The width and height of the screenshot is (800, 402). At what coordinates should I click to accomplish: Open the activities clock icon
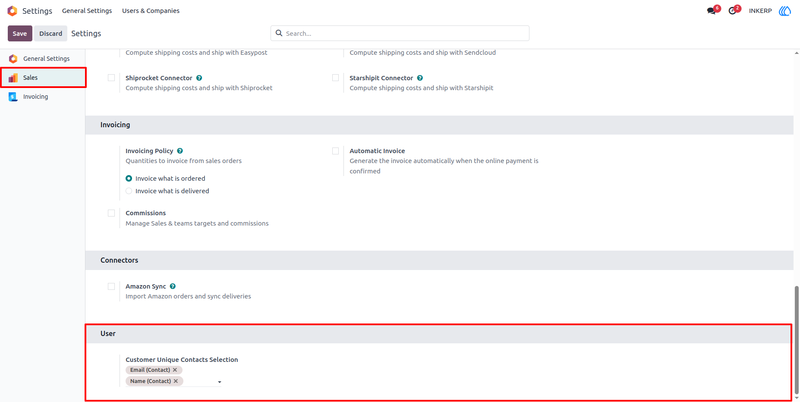pyautogui.click(x=732, y=11)
